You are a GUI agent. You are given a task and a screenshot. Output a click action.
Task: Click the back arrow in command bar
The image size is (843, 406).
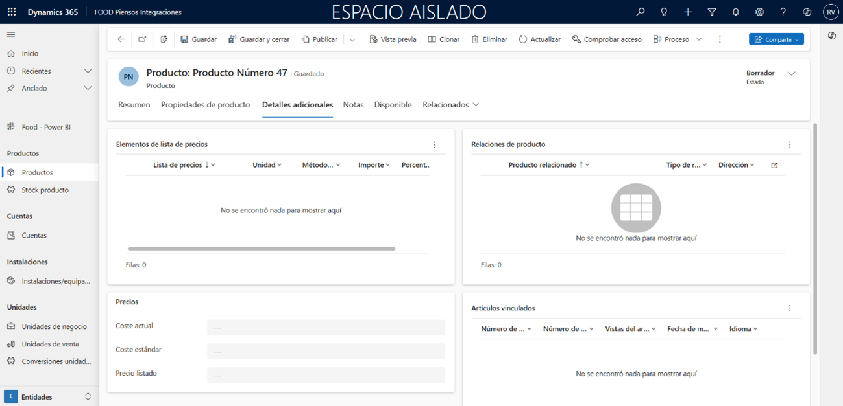[x=121, y=39]
